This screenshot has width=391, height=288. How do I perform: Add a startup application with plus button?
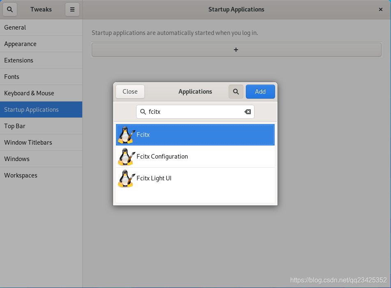click(236, 50)
